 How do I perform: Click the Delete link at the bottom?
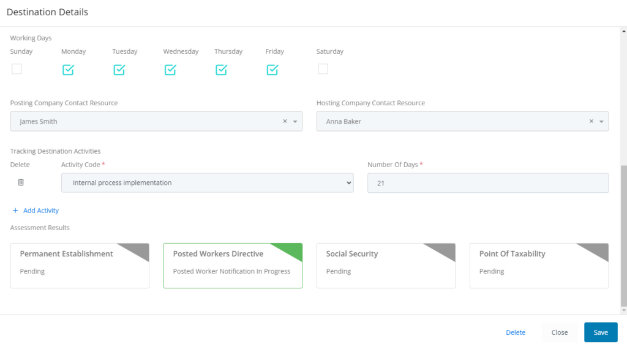(x=516, y=332)
